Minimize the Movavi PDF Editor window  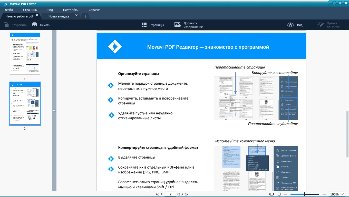334,3
